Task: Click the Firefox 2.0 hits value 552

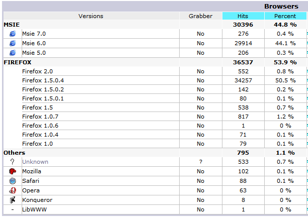Action: [x=243, y=71]
